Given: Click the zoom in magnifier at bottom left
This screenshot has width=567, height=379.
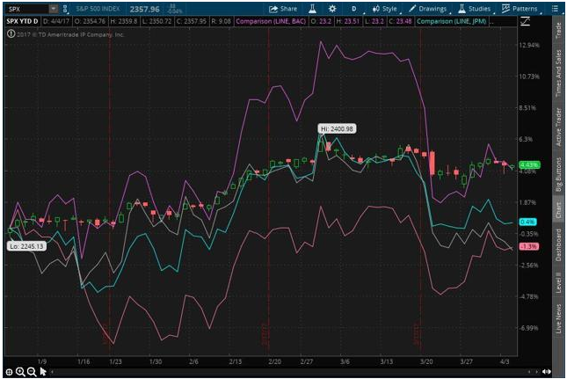Looking at the screenshot, I should point(20,372).
